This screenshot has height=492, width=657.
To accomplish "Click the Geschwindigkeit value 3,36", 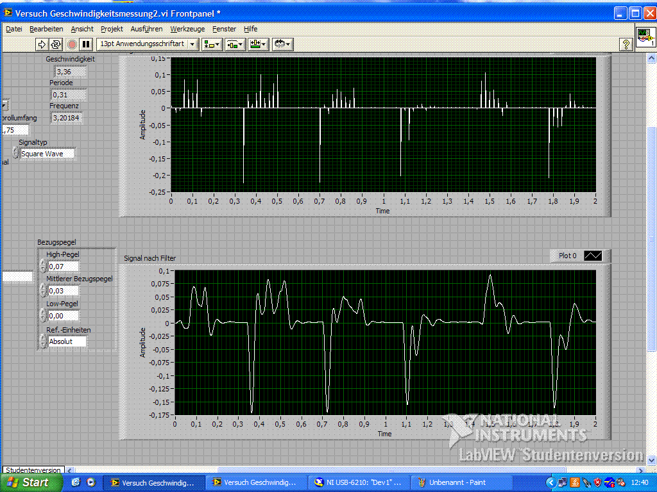I will [71, 72].
